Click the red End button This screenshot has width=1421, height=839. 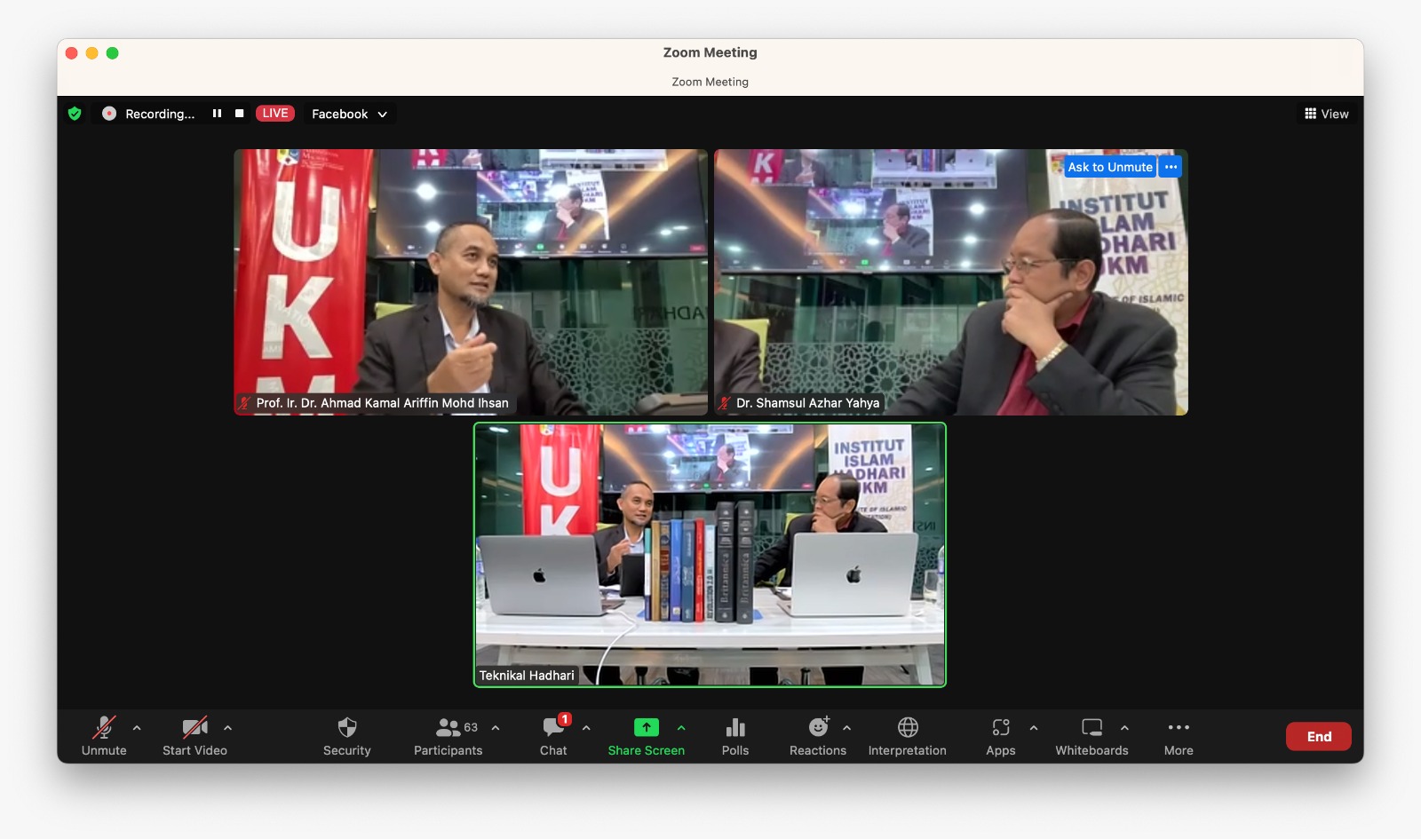1318,736
